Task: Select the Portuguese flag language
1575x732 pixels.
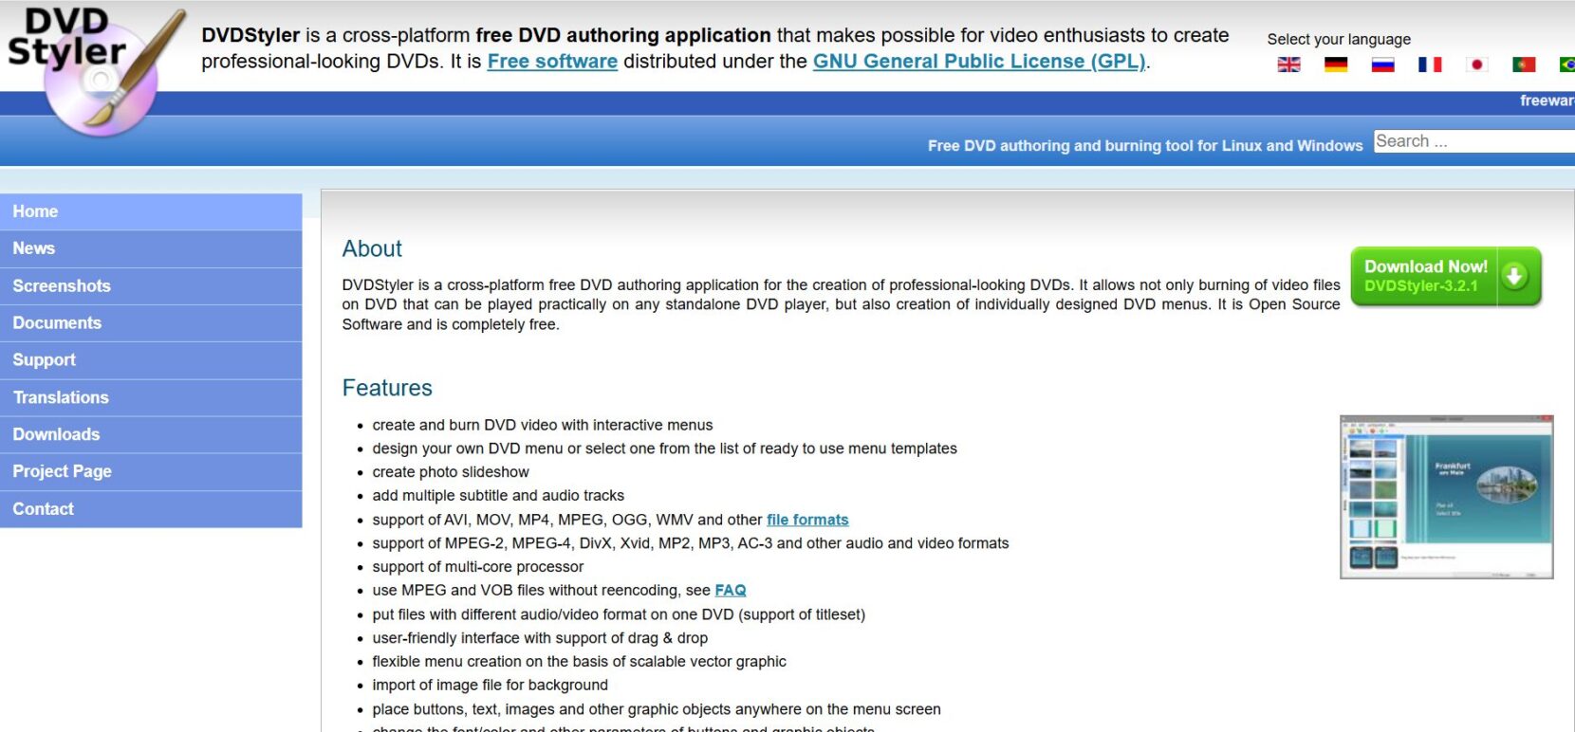Action: [x=1524, y=64]
